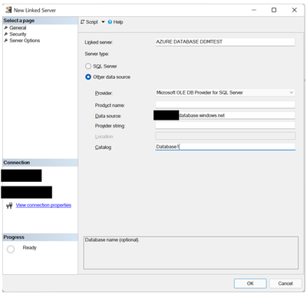Click the New Linked Server title icon

[x=8, y=10]
